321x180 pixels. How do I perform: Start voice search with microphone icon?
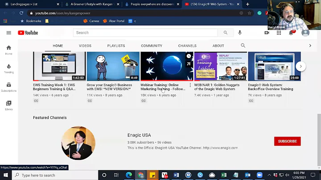(x=240, y=33)
